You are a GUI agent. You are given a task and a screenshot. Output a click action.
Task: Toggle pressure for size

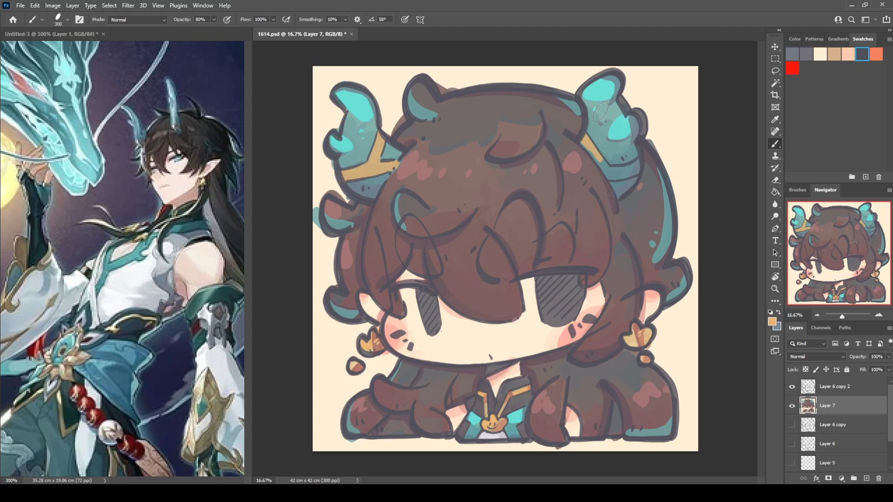tap(405, 20)
